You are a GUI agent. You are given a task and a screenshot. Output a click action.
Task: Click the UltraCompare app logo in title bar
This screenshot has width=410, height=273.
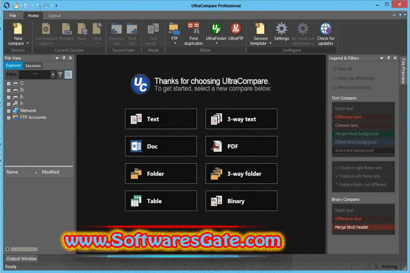tap(6, 5)
